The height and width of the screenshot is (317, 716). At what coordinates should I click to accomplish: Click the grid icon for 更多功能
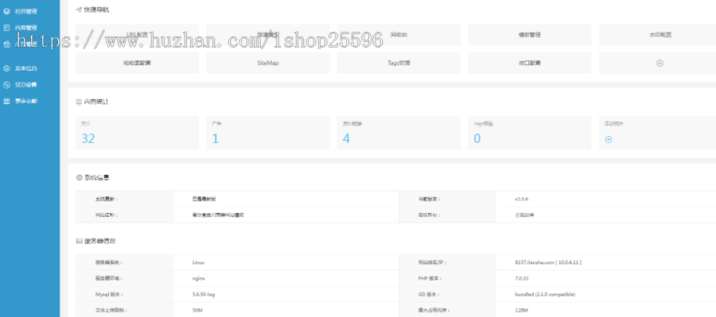tap(6, 101)
